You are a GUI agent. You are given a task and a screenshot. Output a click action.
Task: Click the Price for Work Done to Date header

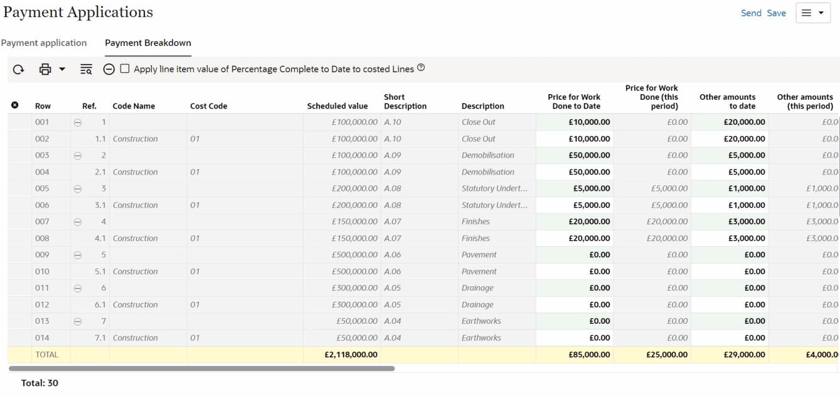[574, 102]
